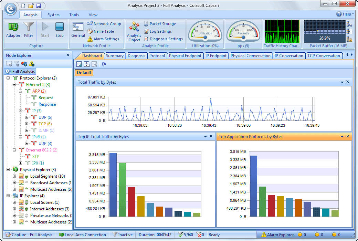
Task: Open the Adapter selection icon
Action: [x=13, y=30]
